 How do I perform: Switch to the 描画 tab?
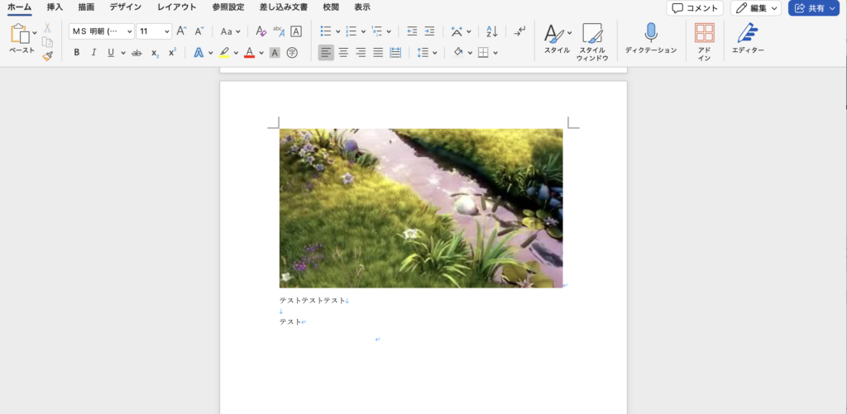point(86,7)
